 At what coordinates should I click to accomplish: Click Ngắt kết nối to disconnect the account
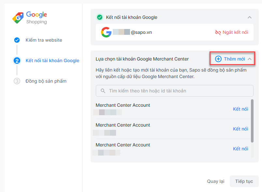coord(235,32)
